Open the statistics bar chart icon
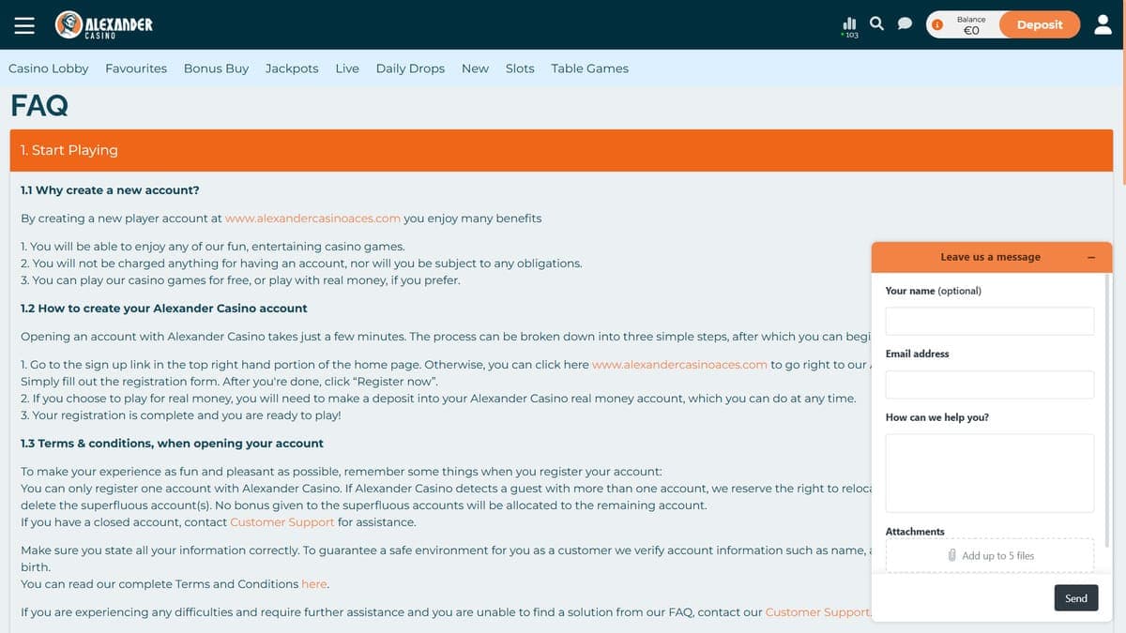This screenshot has width=1126, height=633. [x=850, y=24]
